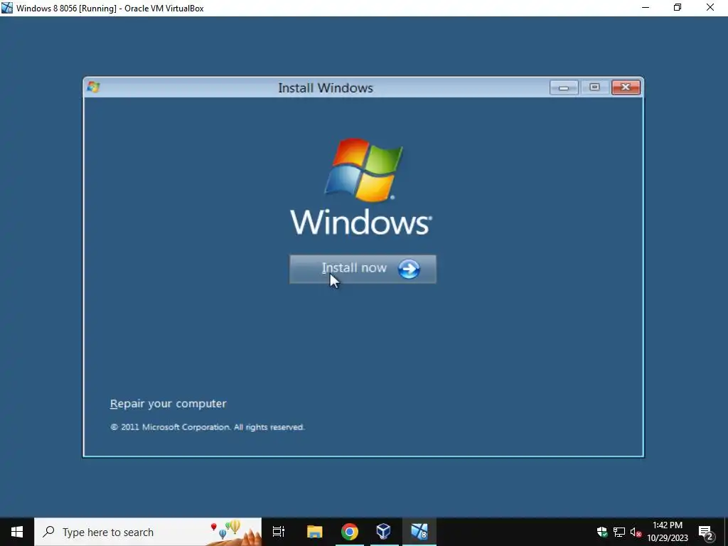Open Windows Security tray icon
Screen dimensions: 728x546
coord(602,532)
